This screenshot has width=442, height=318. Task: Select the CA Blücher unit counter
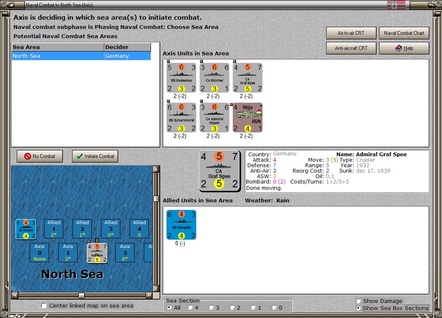pos(215,78)
